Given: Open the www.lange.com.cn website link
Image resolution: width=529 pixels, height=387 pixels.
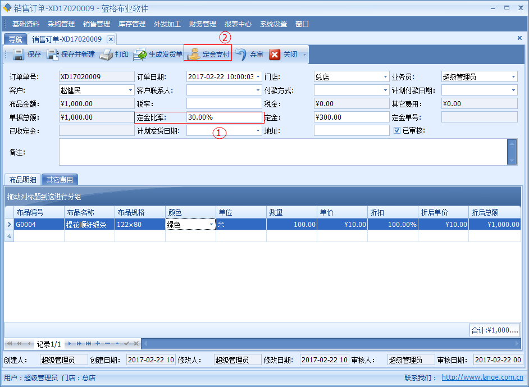Looking at the screenshot, I should click(482, 378).
